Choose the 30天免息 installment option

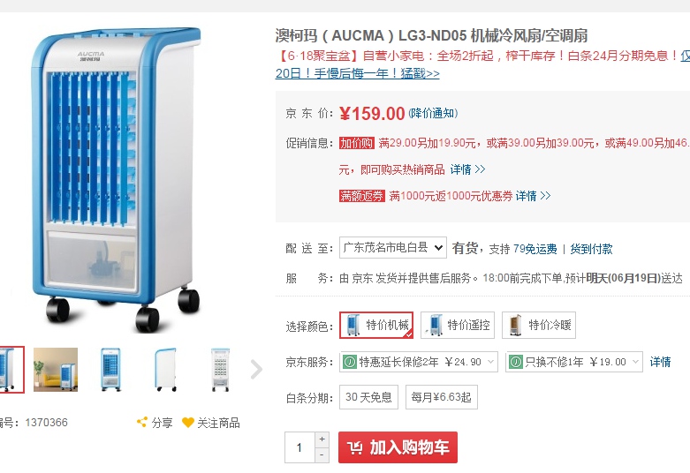pyautogui.click(x=368, y=397)
